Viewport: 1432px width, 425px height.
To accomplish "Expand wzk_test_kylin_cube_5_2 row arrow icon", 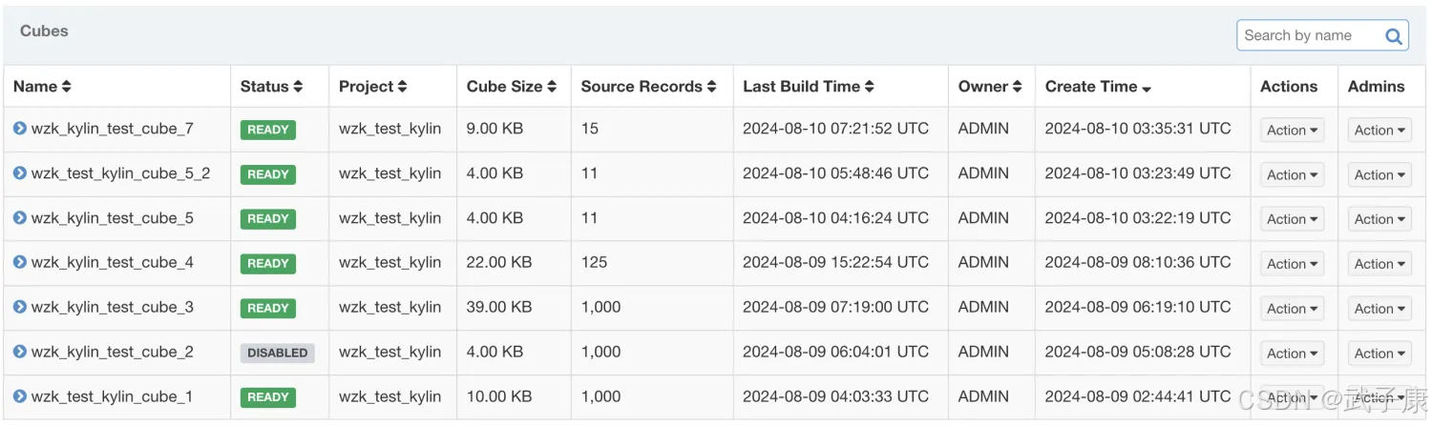I will 20,173.
